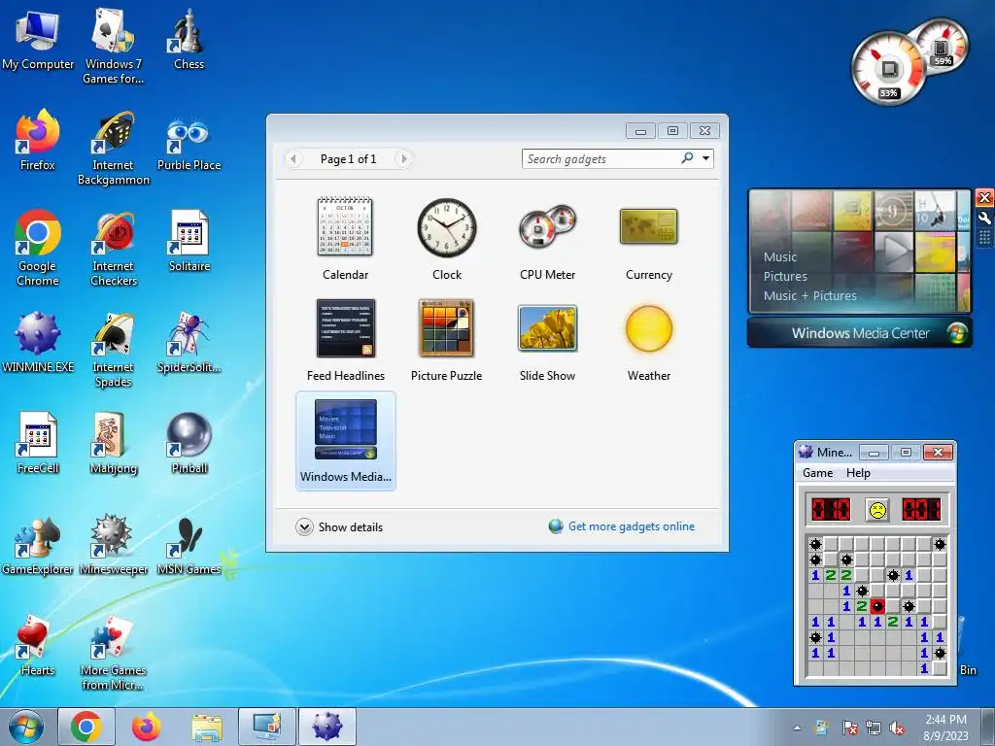Select Music in Media Center gadget
995x746 pixels.
(780, 256)
